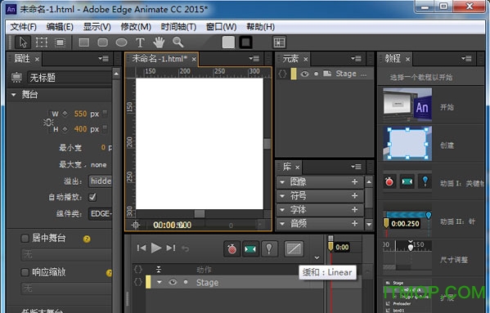Select the Ellipse tool
Viewport: 490px width, 313px height.
(121, 42)
